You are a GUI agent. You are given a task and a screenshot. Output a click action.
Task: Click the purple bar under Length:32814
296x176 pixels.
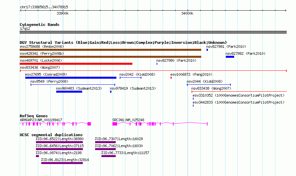point(62,163)
